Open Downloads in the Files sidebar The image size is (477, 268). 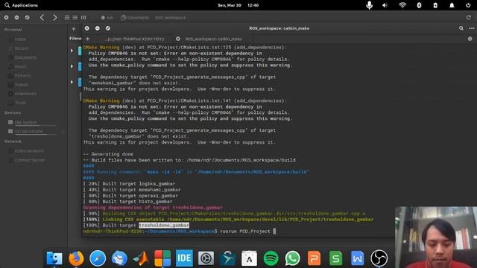[x=25, y=94]
